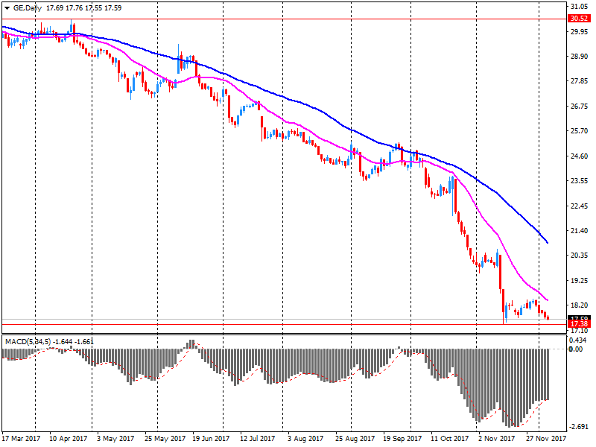Click the 20.35 price axis label
This screenshot has width=596, height=447.
coord(580,255)
